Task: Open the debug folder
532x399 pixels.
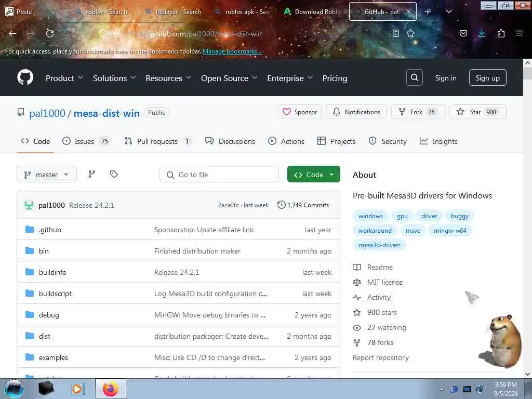Action: tap(49, 315)
